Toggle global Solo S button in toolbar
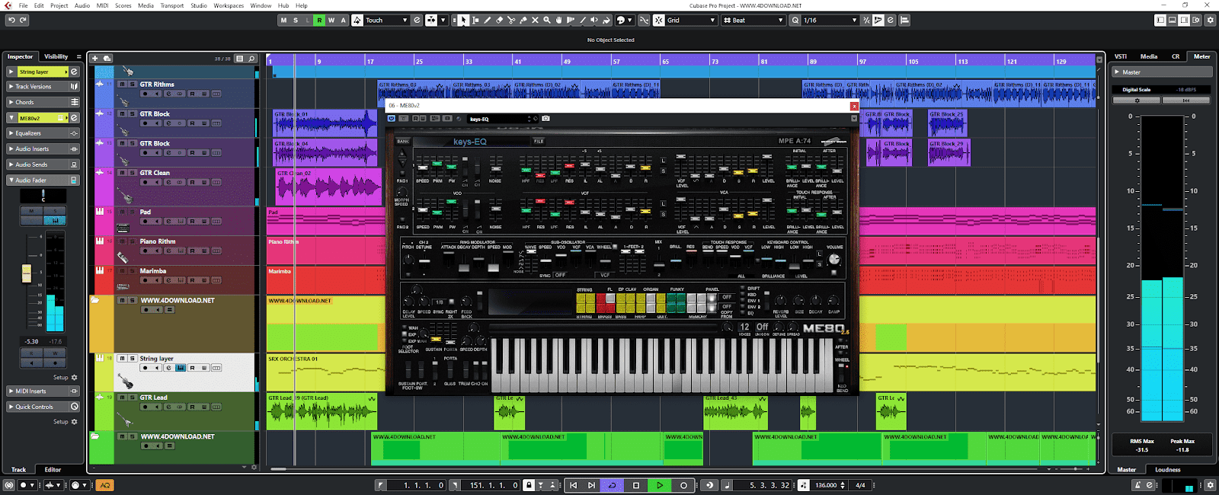1219x495 pixels. 296,20
